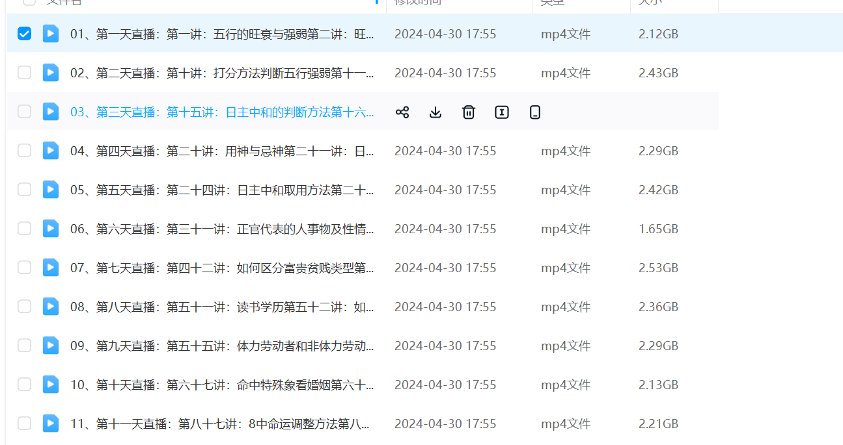Screen dimensions: 843x445
Task: Click the file name 04、第四天直播
Action: [222, 151]
